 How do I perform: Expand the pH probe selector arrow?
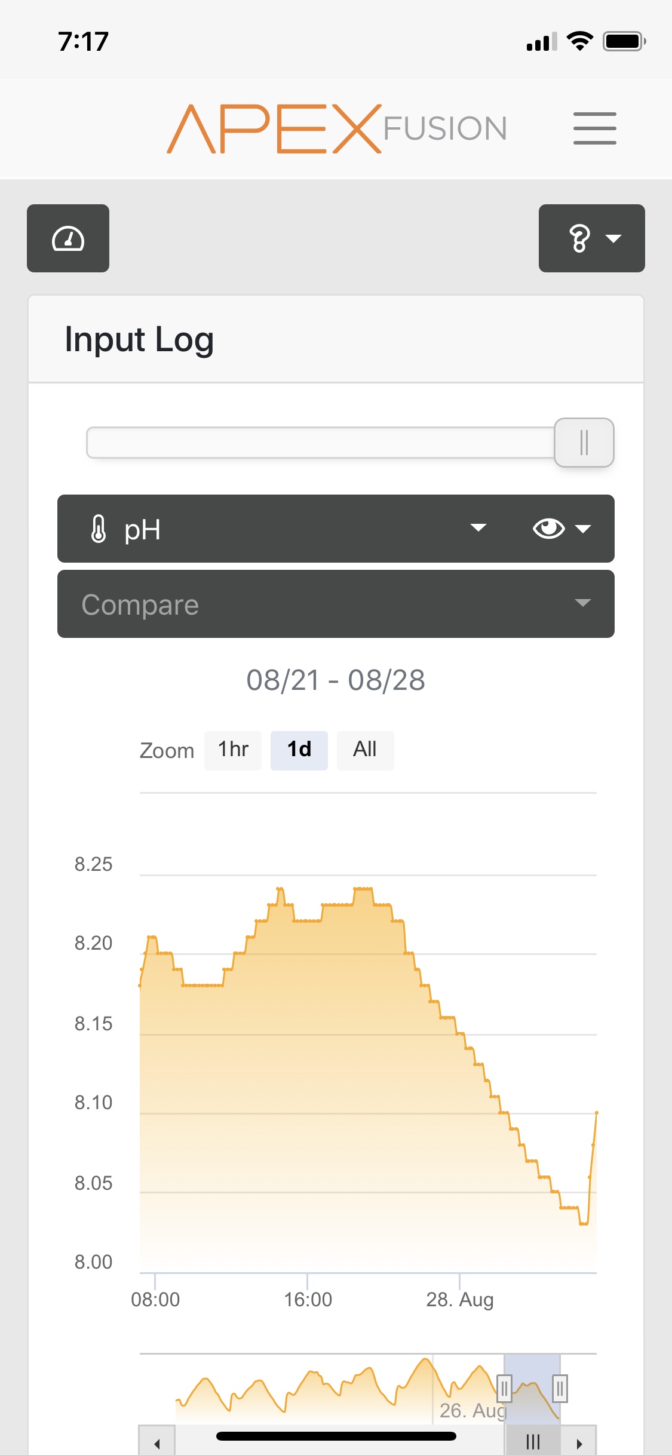[478, 527]
